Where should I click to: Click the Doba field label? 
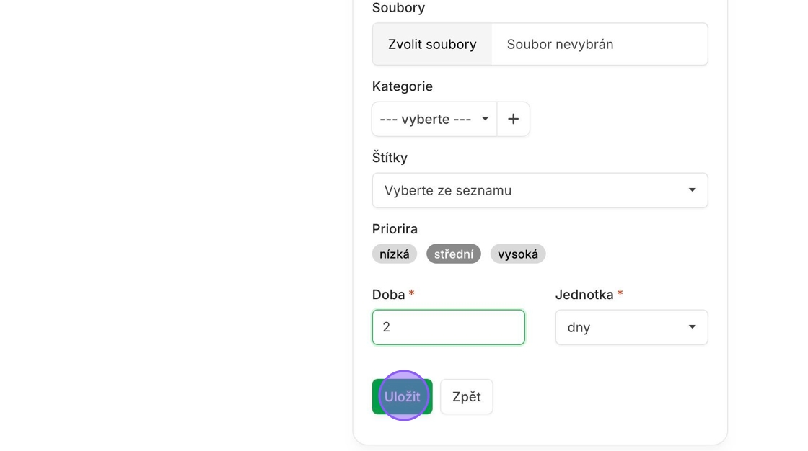click(x=388, y=295)
